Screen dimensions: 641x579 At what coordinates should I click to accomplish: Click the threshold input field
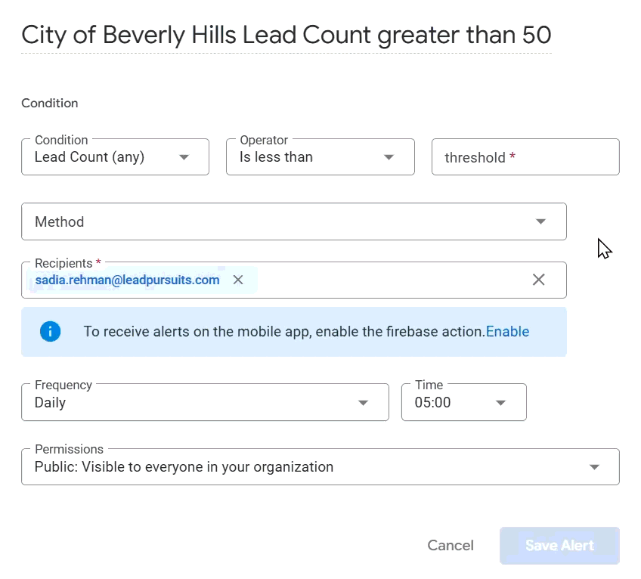[x=525, y=157]
